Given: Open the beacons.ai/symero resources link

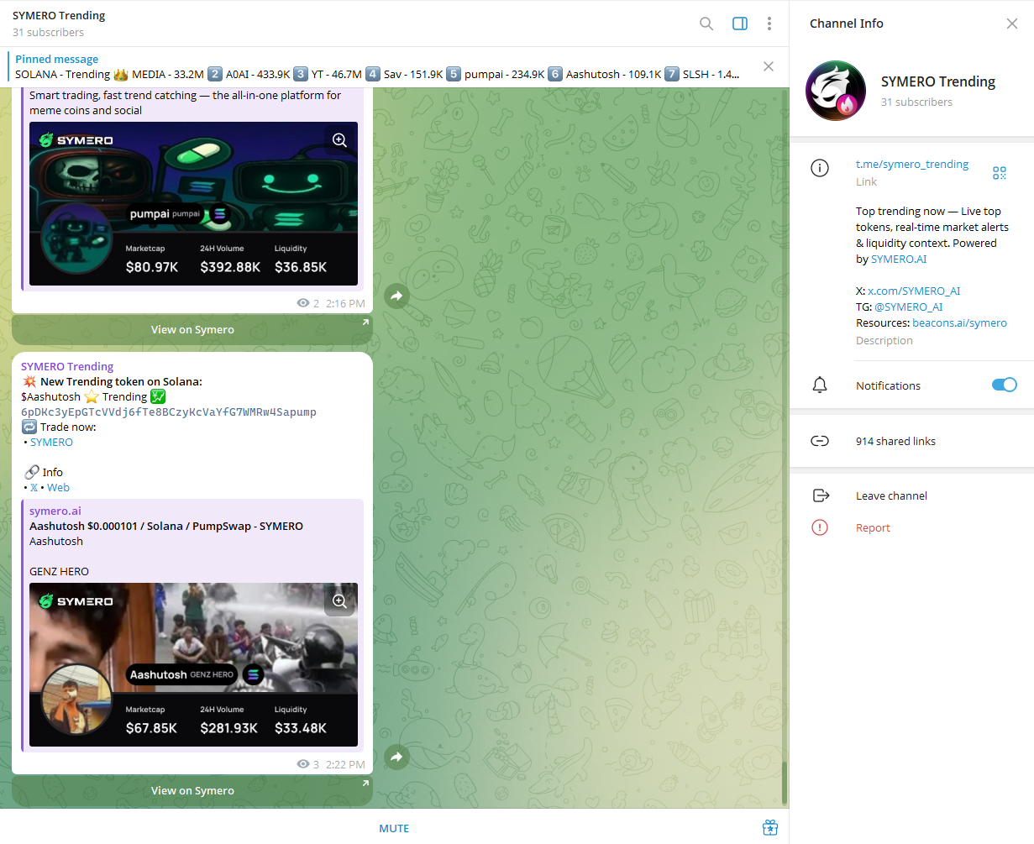Looking at the screenshot, I should pyautogui.click(x=959, y=322).
